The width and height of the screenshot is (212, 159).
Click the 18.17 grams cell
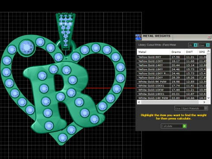(177, 61)
